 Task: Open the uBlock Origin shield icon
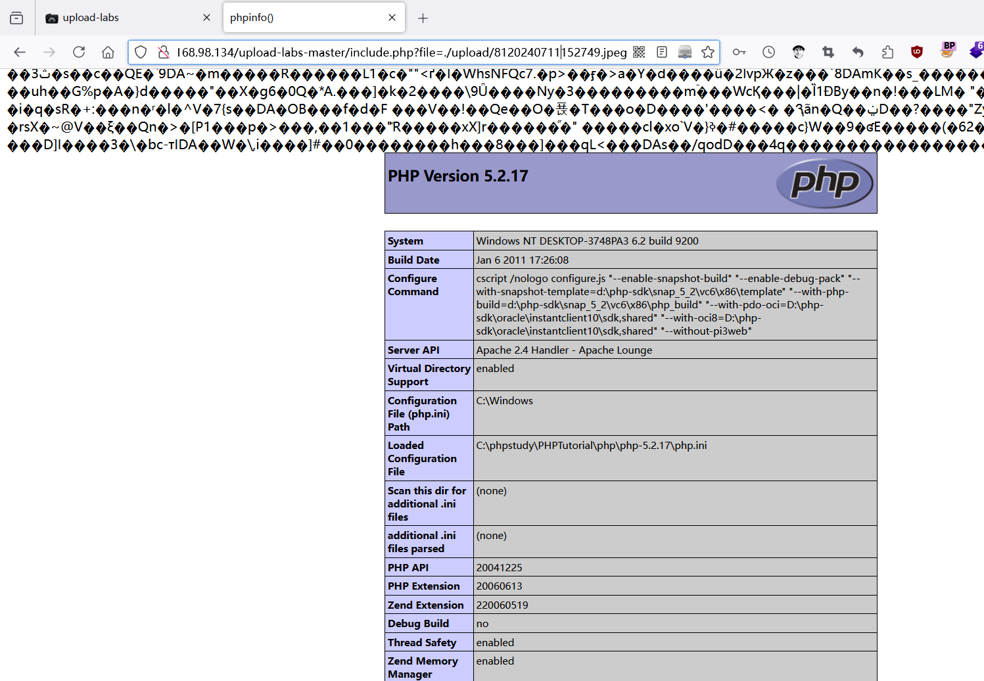917,52
